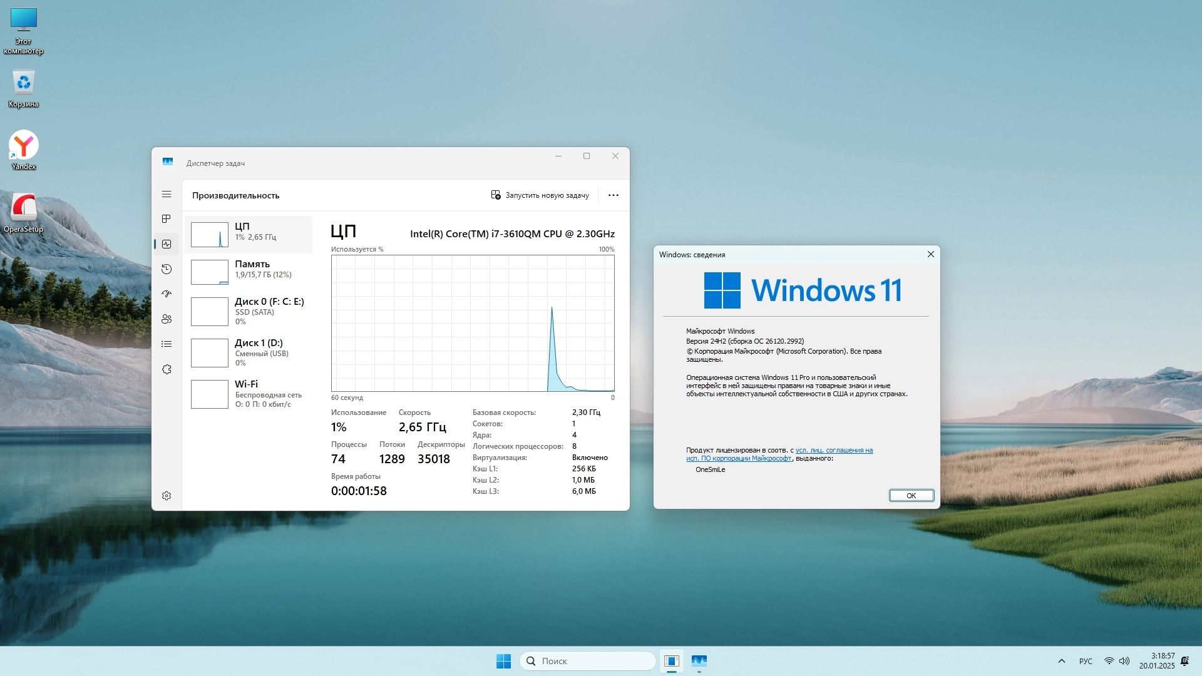Select the Wi-Fi performance item

(x=249, y=394)
